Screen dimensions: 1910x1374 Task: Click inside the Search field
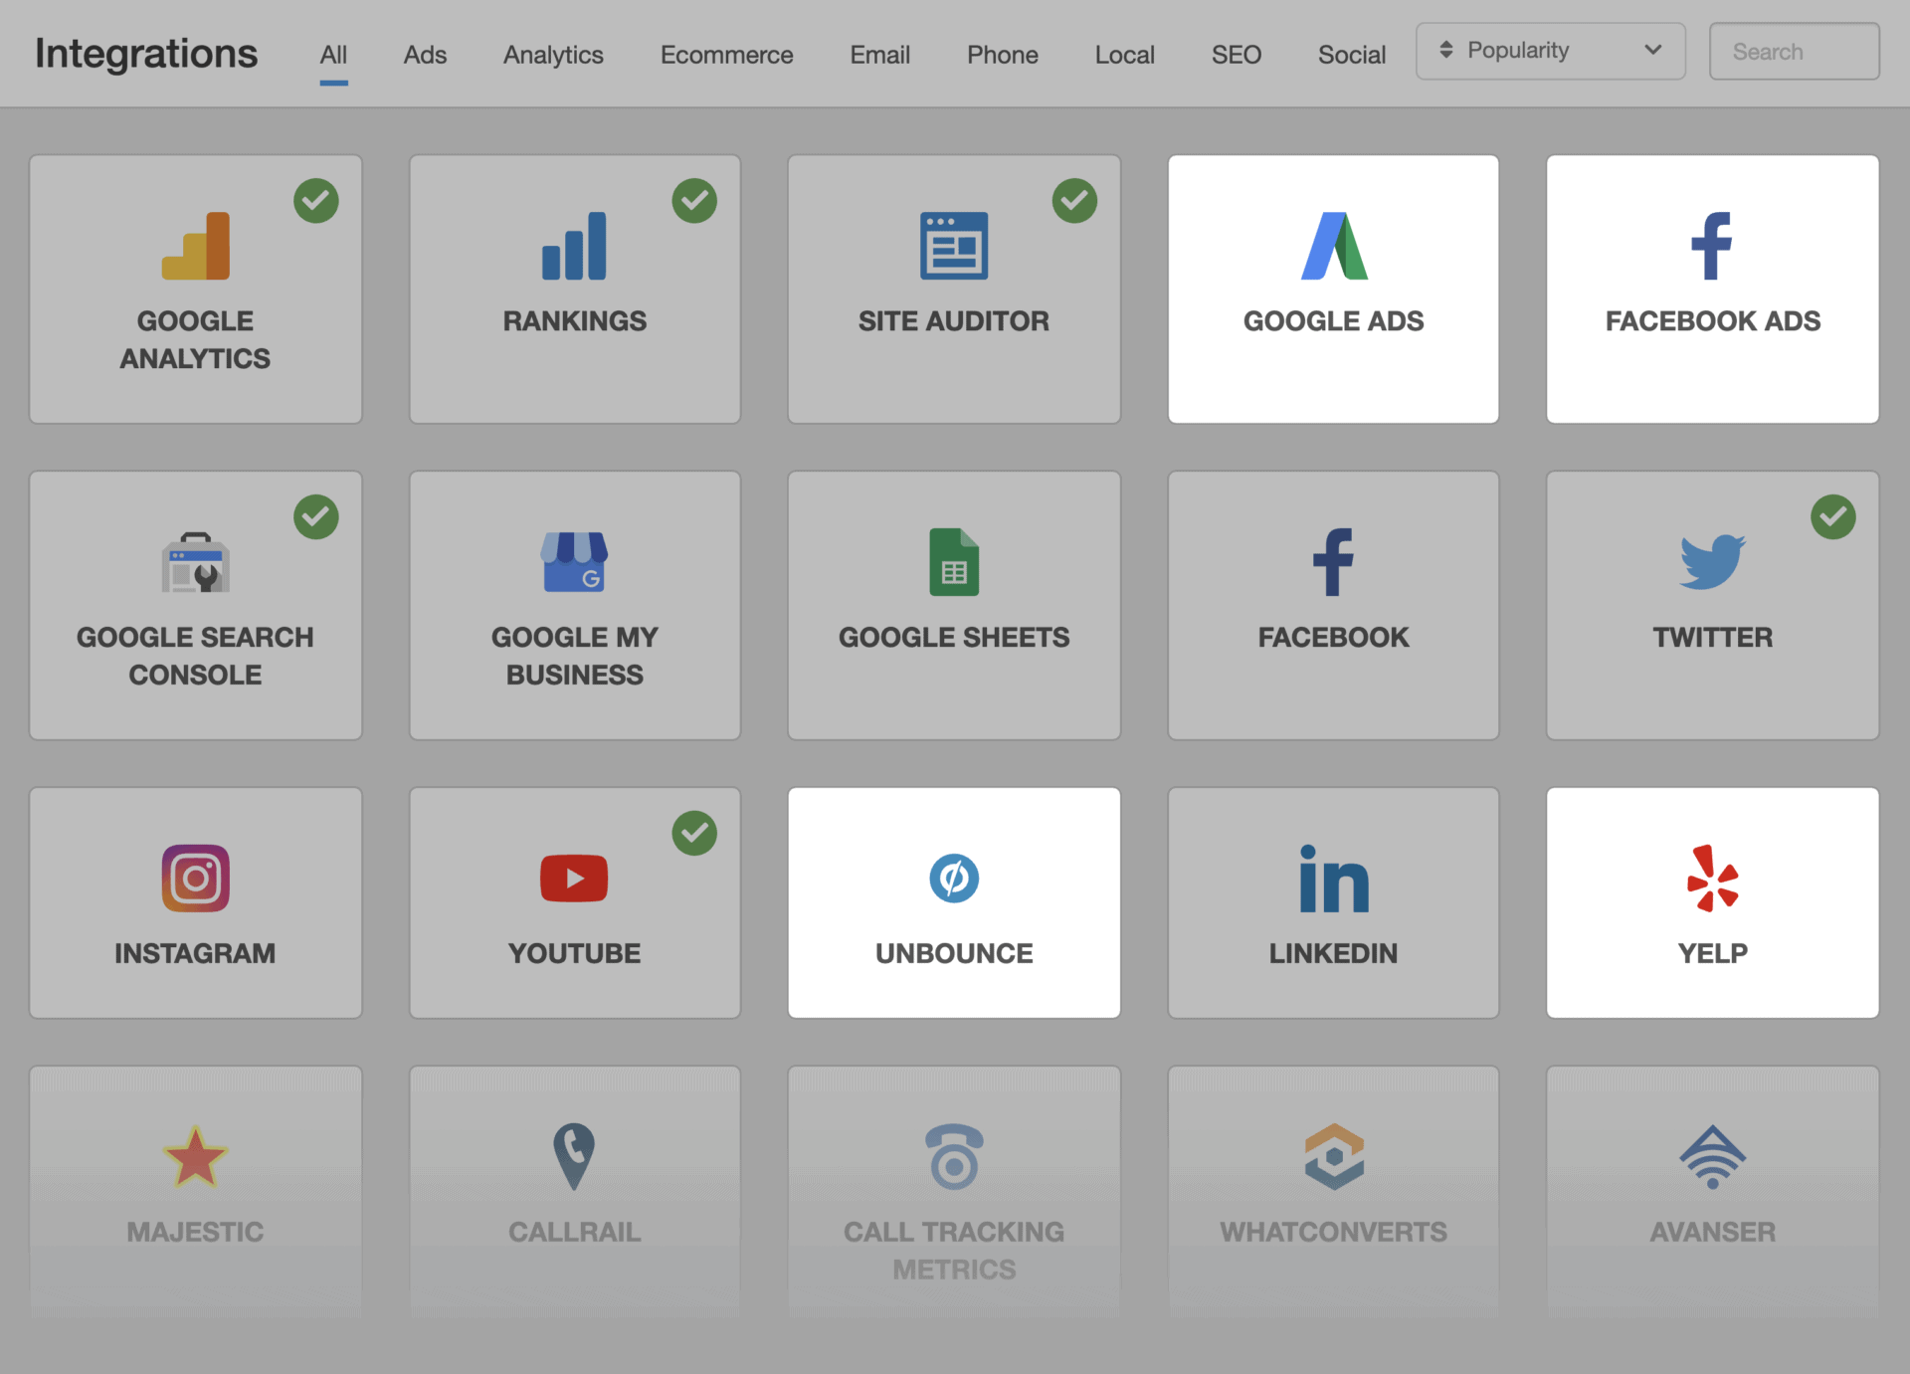click(x=1793, y=51)
